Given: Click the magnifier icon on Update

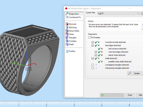Looking at the screenshot, I should [130, 73].
